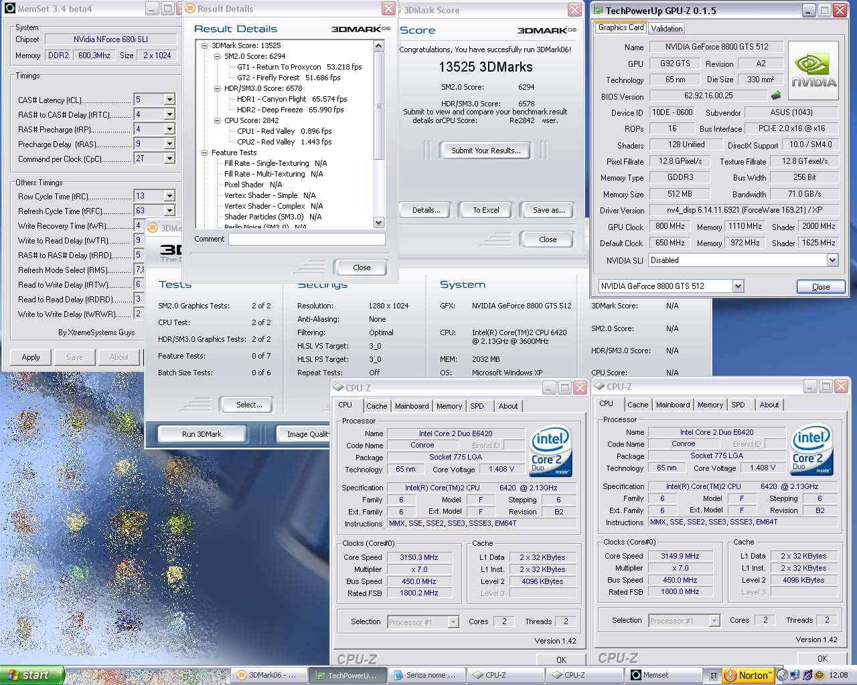Click Close button in GPU-Z
This screenshot has width=857, height=685.
pos(820,286)
